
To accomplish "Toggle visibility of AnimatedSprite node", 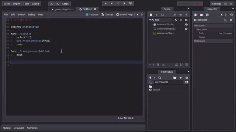I will [186, 25].
